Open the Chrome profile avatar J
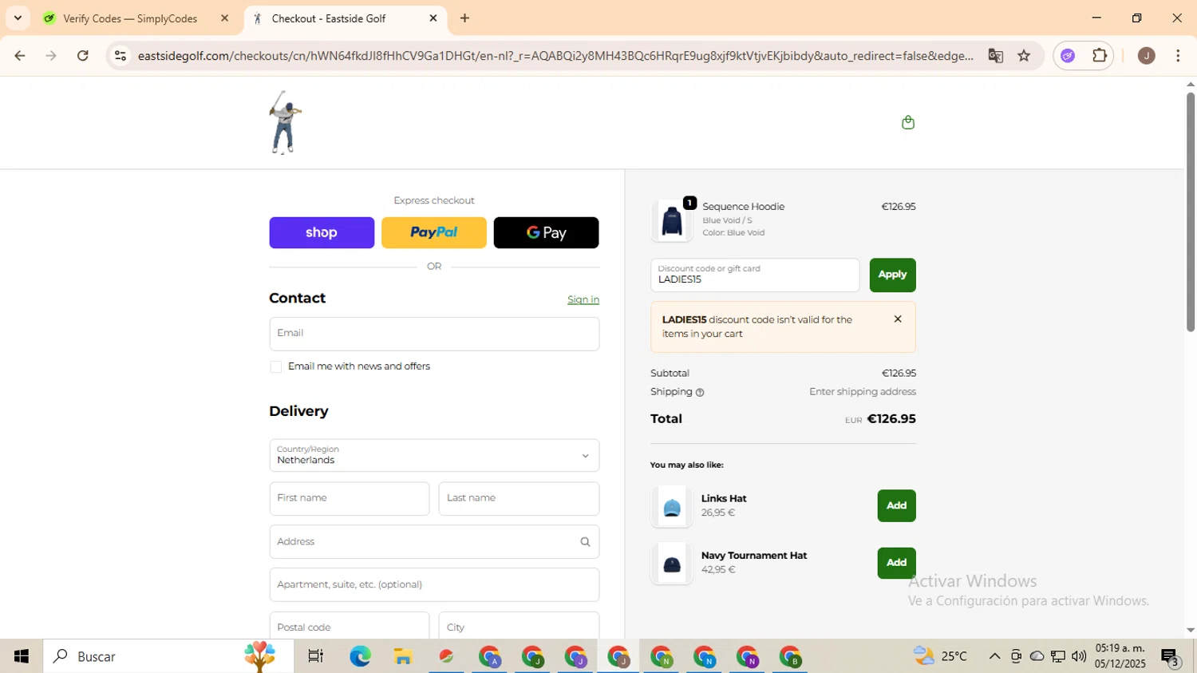 tap(1146, 56)
